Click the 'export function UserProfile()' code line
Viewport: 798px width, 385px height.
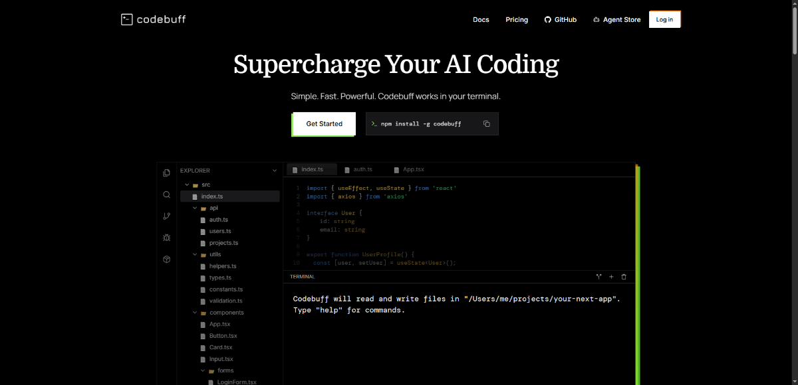click(x=360, y=254)
